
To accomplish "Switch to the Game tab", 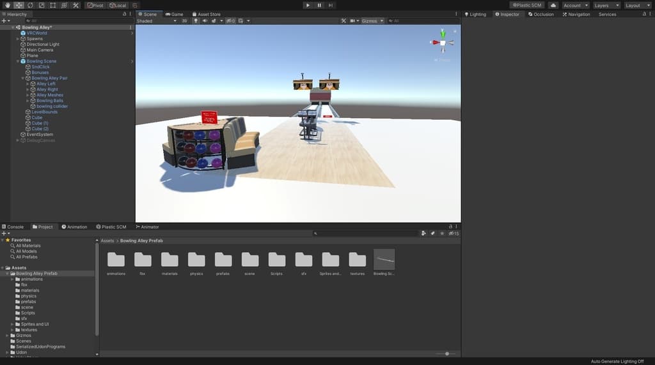I will click(x=174, y=14).
